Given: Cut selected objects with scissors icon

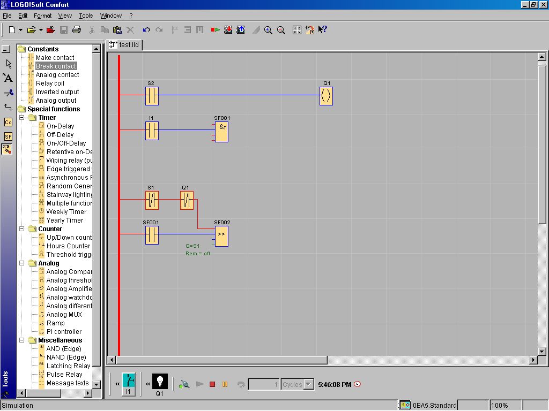Looking at the screenshot, I should pos(92,30).
